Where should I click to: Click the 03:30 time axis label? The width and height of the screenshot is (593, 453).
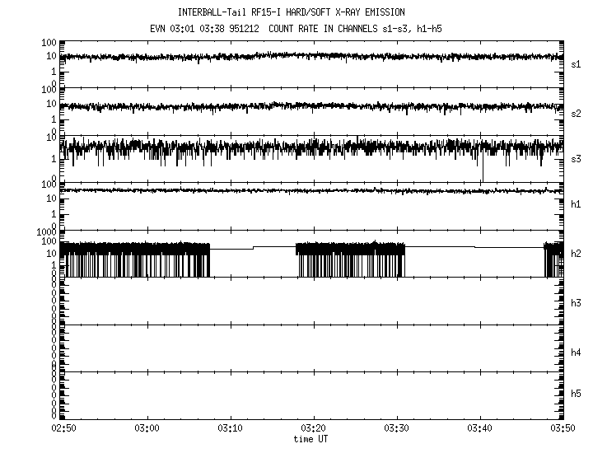[397, 429]
